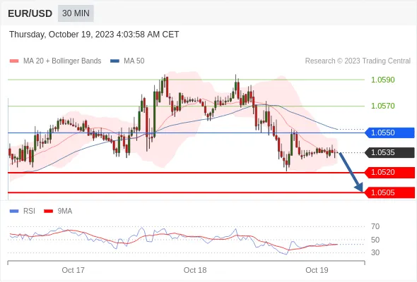Click the black 1.0535 current price tag
This screenshot has height=282, width=417.
389,152
